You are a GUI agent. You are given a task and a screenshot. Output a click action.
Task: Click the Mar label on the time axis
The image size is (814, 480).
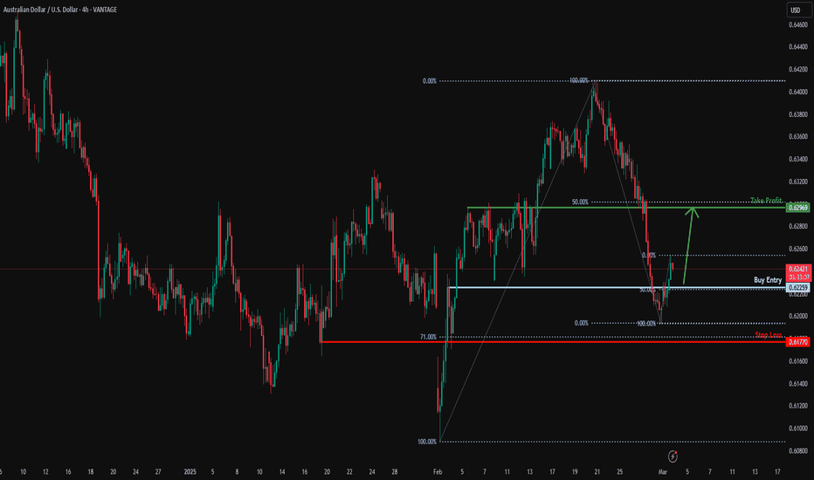point(662,471)
